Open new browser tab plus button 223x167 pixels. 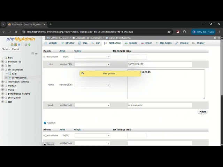point(51,24)
